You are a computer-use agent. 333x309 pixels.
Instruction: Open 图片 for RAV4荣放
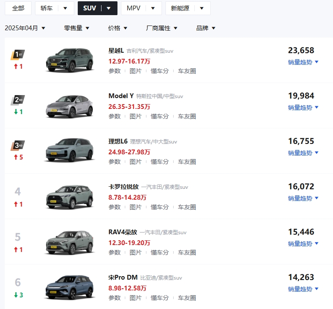tap(136, 252)
